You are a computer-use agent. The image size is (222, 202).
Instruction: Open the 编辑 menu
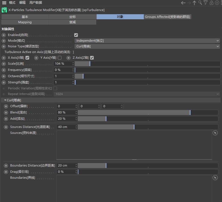tap(22, 3)
